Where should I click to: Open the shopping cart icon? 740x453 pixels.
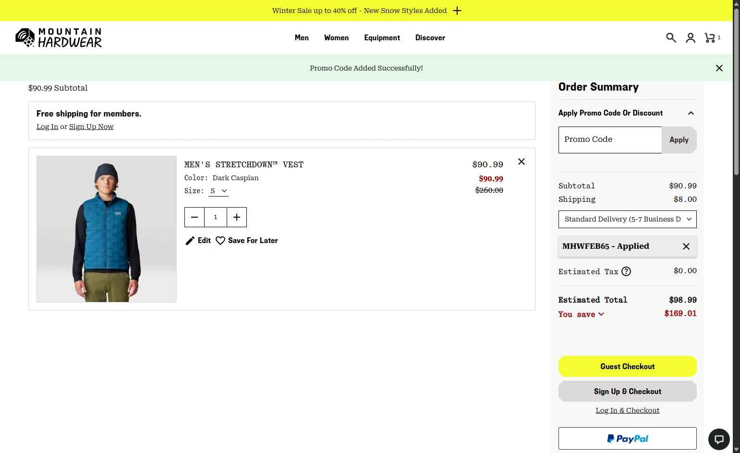pyautogui.click(x=710, y=37)
